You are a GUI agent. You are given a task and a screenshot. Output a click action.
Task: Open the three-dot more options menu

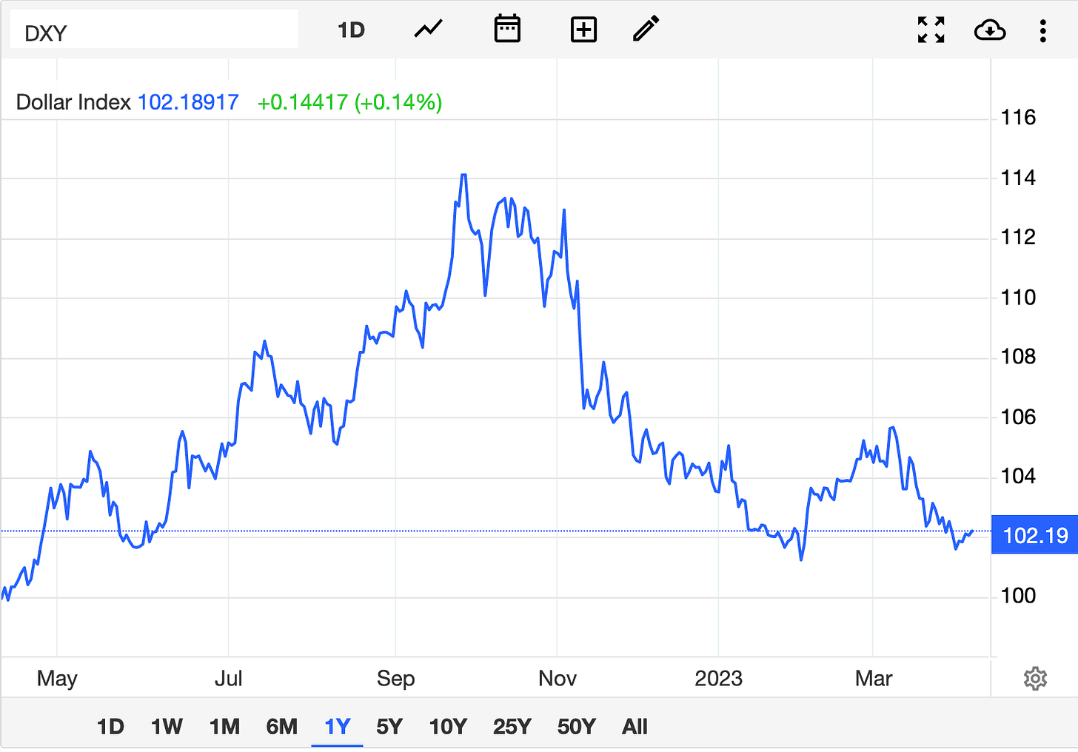[1042, 30]
